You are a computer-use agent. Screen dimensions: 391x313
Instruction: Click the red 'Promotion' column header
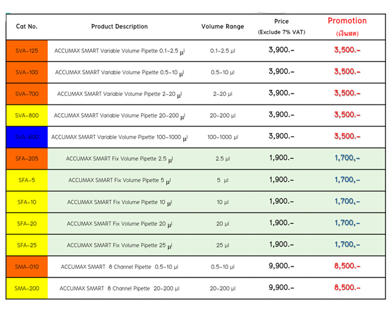pos(347,21)
